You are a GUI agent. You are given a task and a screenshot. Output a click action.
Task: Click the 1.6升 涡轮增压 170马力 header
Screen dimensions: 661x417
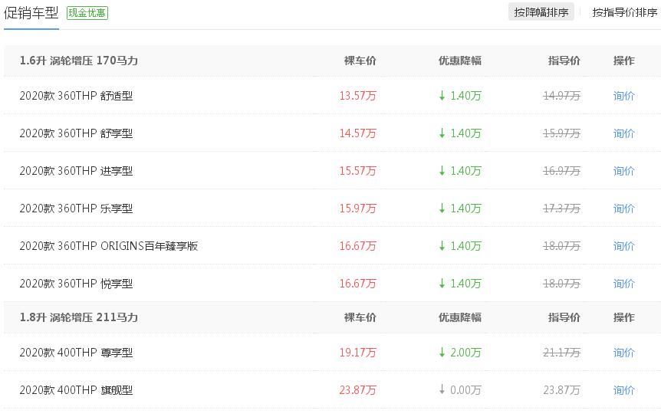click(x=79, y=61)
